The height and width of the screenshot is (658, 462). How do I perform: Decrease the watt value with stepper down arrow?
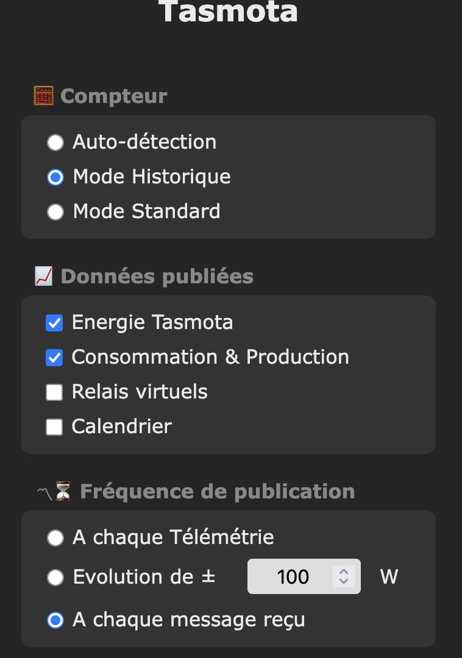pyautogui.click(x=344, y=581)
